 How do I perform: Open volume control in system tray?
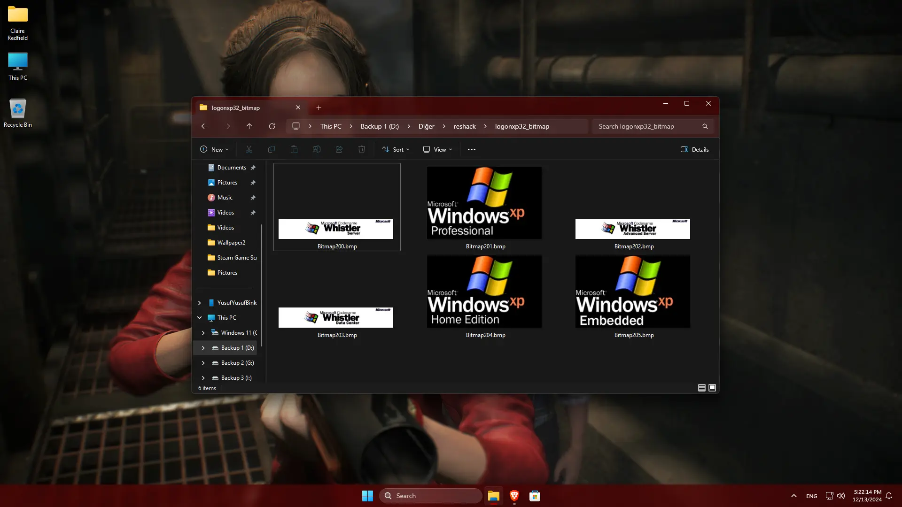click(x=841, y=496)
